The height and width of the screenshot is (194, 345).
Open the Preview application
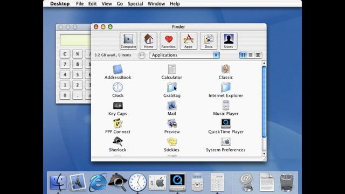point(171,123)
